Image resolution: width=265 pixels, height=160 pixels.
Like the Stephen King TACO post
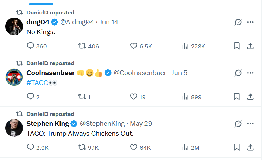(x=133, y=148)
